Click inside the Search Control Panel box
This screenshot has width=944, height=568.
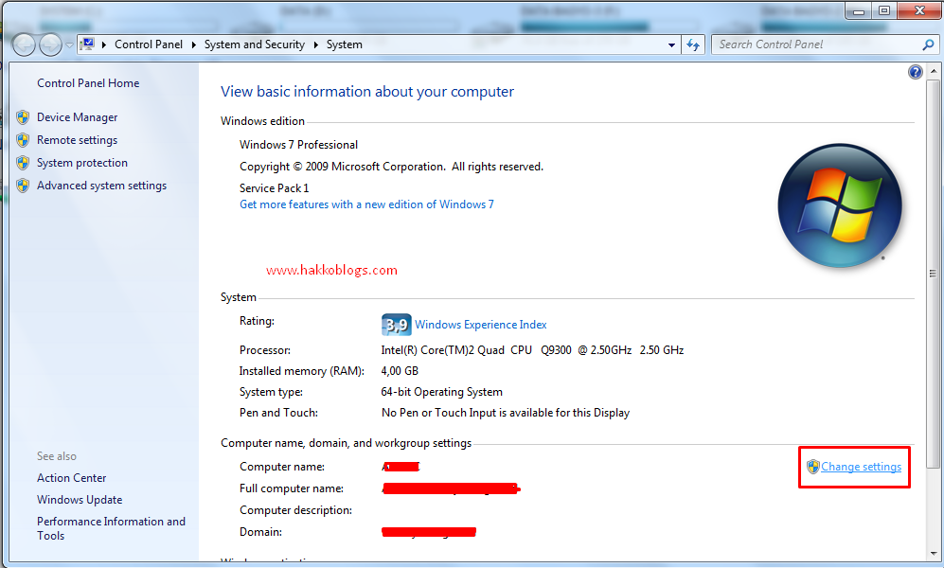click(814, 44)
